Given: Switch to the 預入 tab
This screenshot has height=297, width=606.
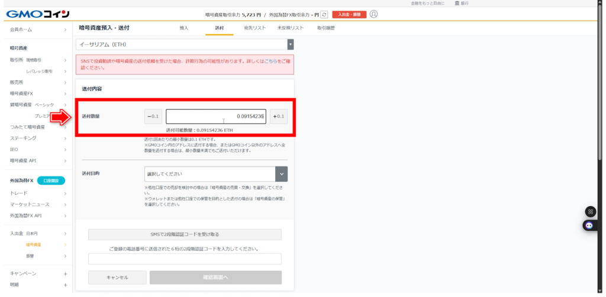Looking at the screenshot, I should [184, 28].
